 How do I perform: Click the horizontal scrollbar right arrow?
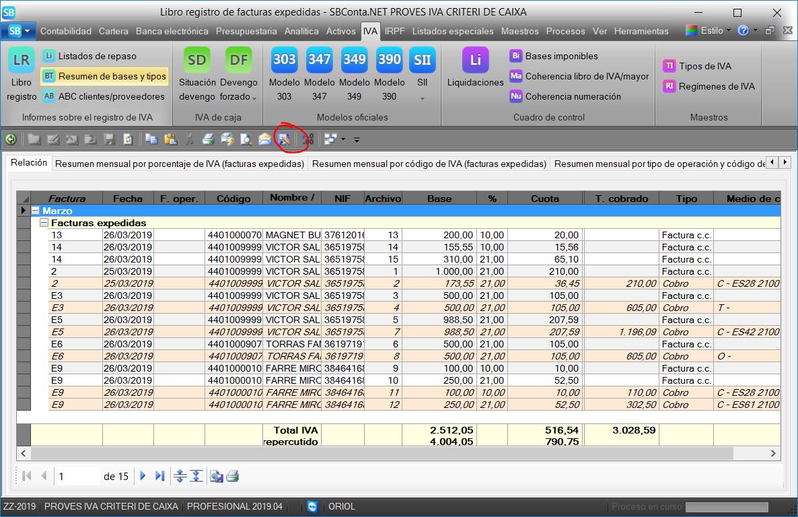click(x=773, y=454)
